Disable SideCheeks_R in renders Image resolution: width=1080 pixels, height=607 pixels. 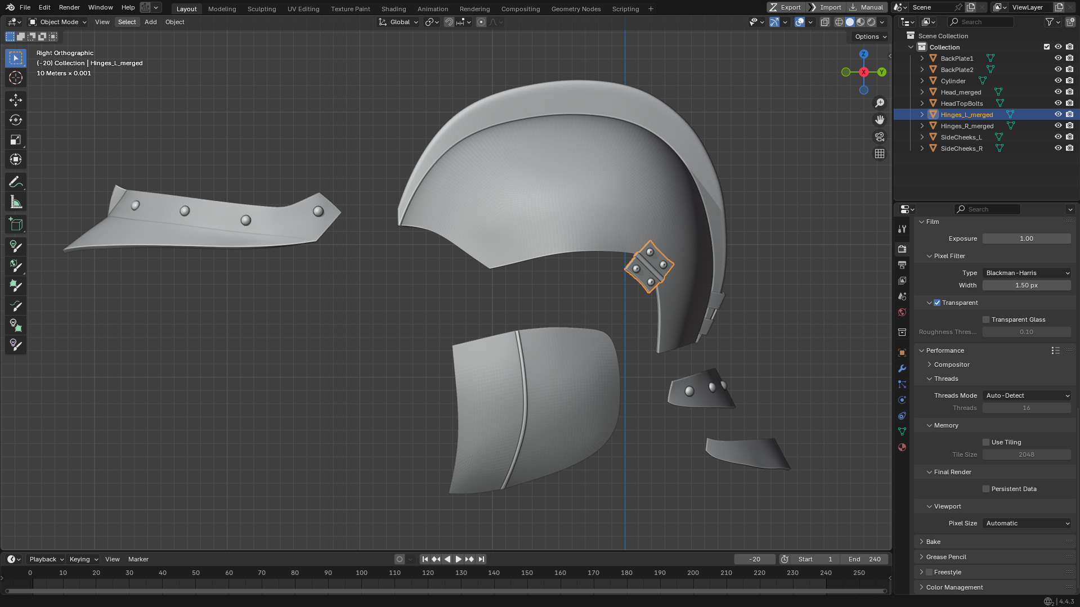1069,149
